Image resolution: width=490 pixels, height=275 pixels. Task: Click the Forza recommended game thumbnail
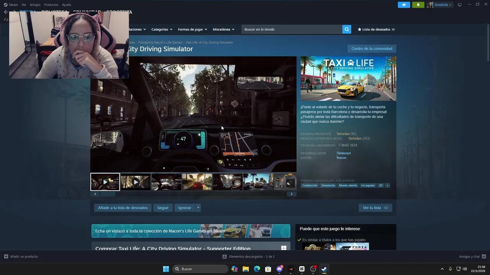click(x=352, y=246)
